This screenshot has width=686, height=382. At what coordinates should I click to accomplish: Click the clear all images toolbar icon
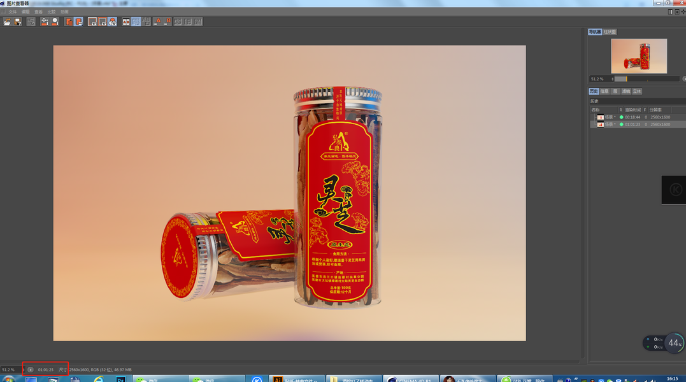[45, 22]
